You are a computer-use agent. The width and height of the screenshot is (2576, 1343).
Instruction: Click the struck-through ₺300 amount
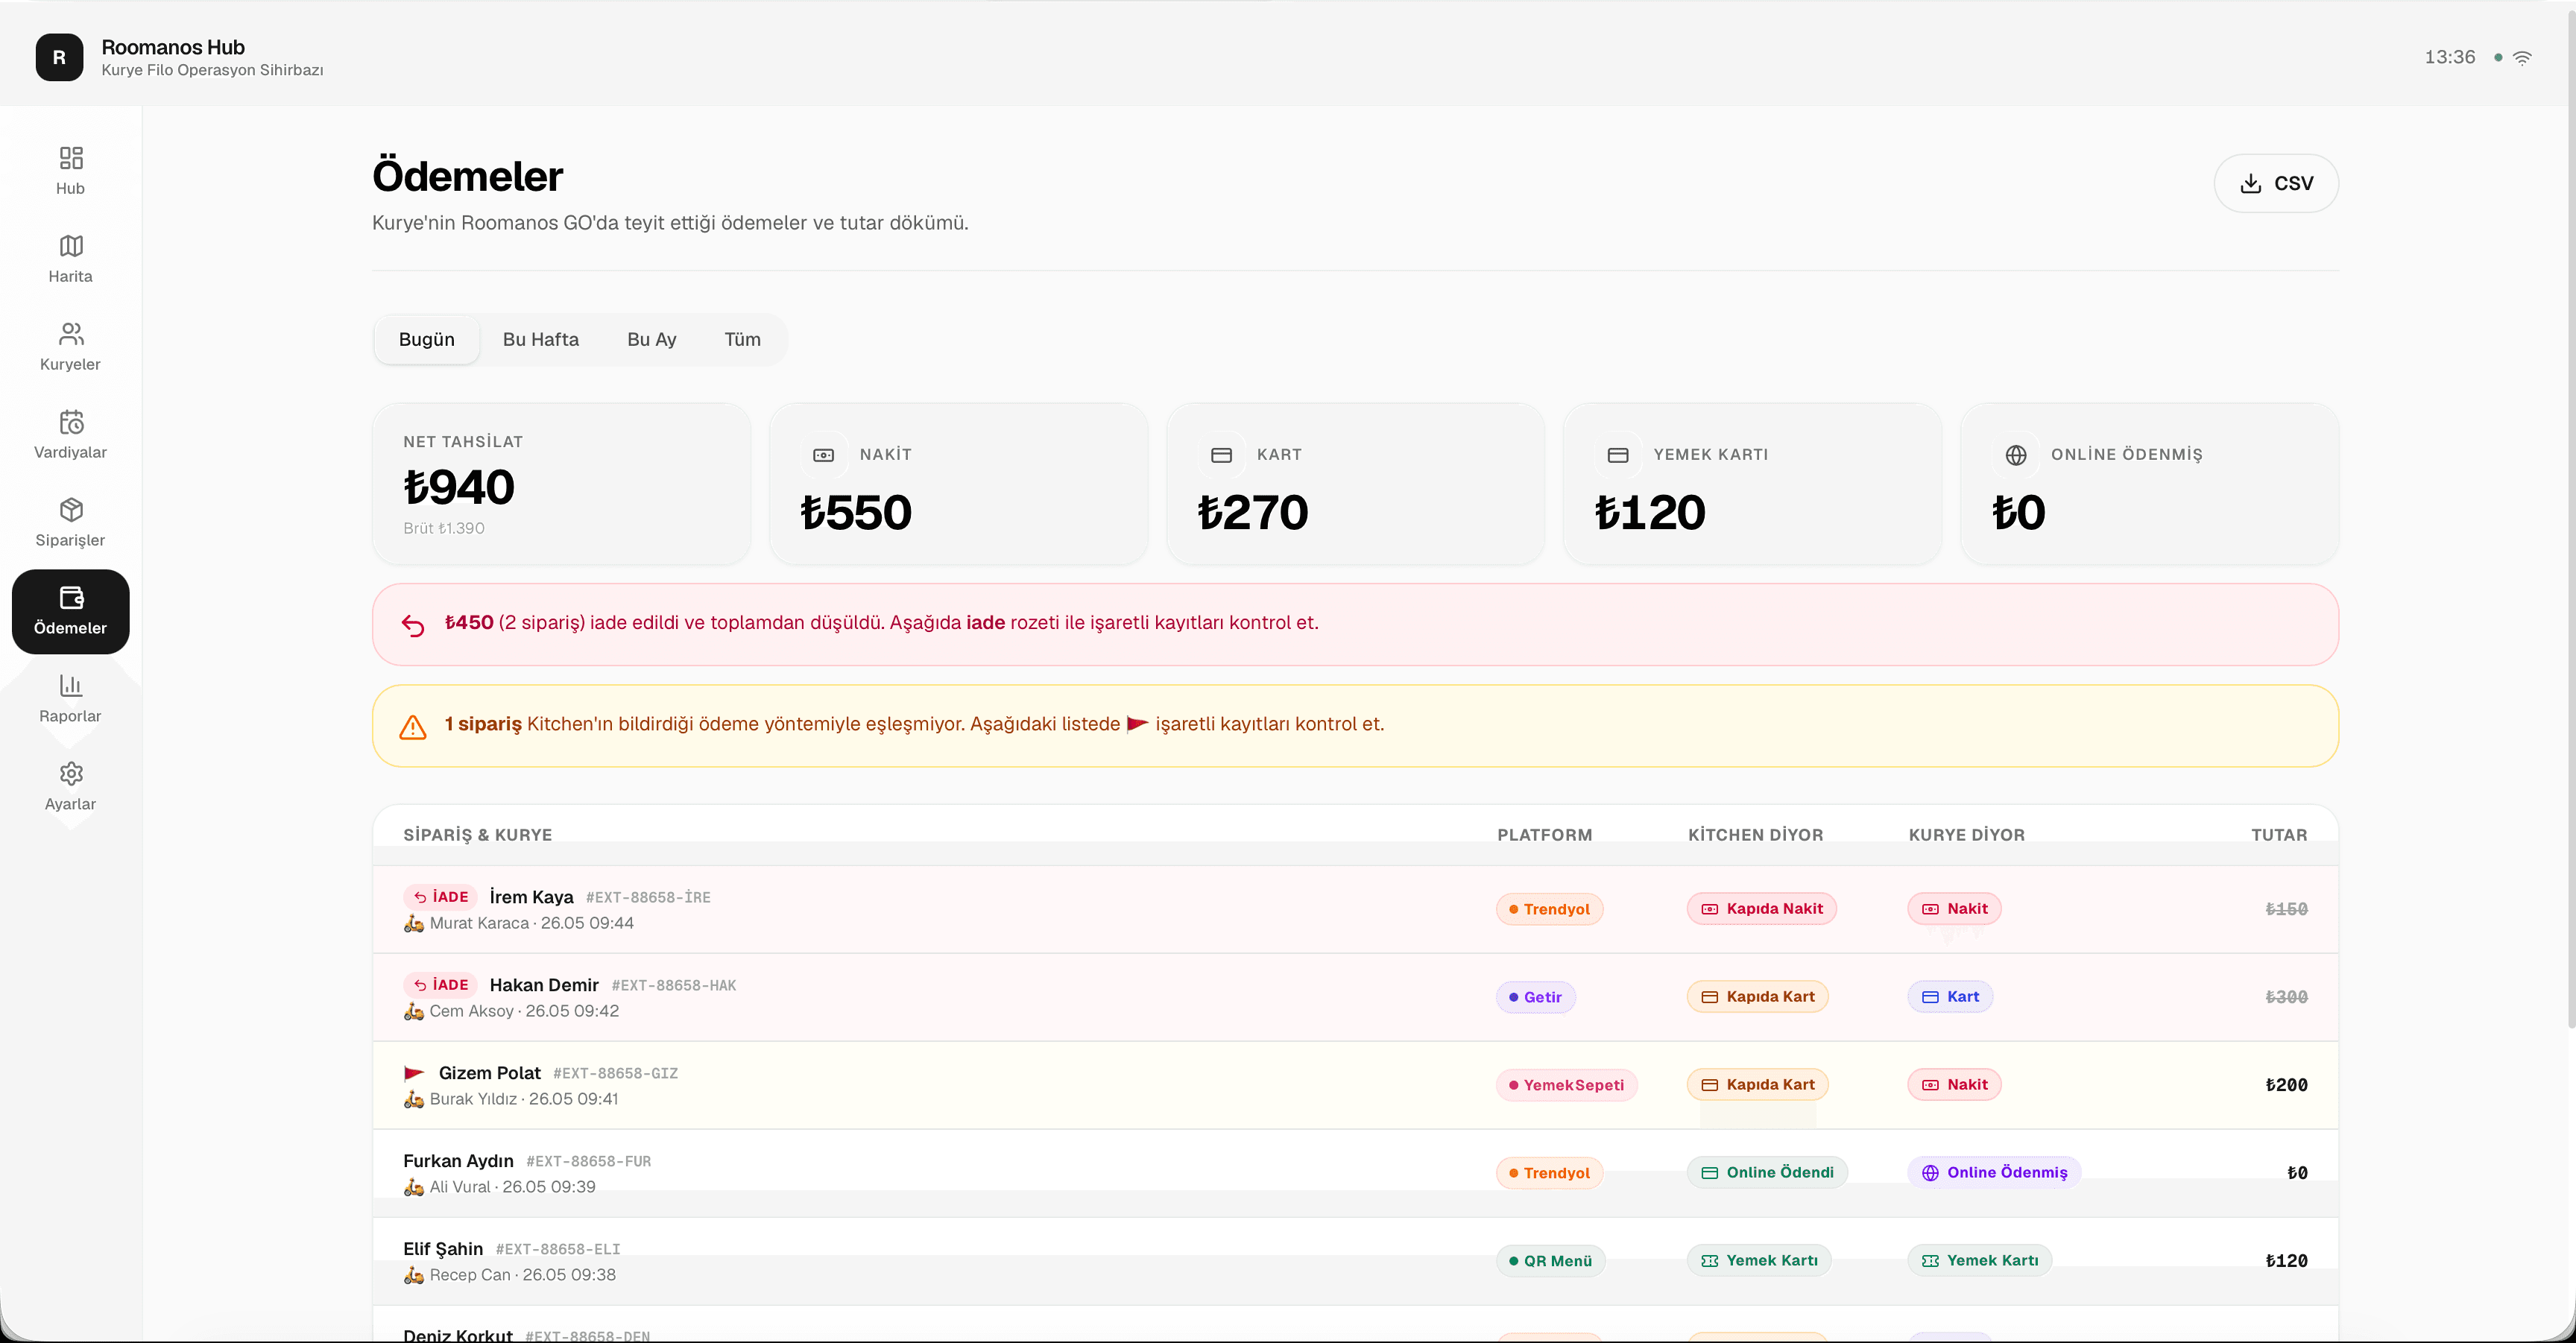[2286, 997]
